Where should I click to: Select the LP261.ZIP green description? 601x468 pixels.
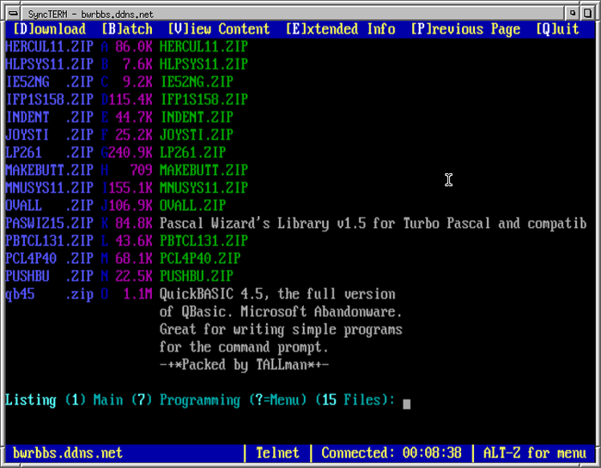click(x=193, y=153)
